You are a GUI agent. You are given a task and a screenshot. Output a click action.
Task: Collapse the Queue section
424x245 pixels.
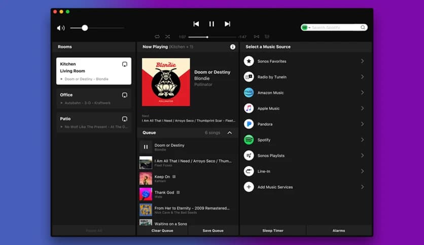click(230, 133)
